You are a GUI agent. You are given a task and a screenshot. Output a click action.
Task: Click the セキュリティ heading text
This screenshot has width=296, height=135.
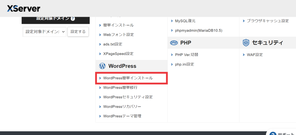pyautogui.click(x=267, y=43)
